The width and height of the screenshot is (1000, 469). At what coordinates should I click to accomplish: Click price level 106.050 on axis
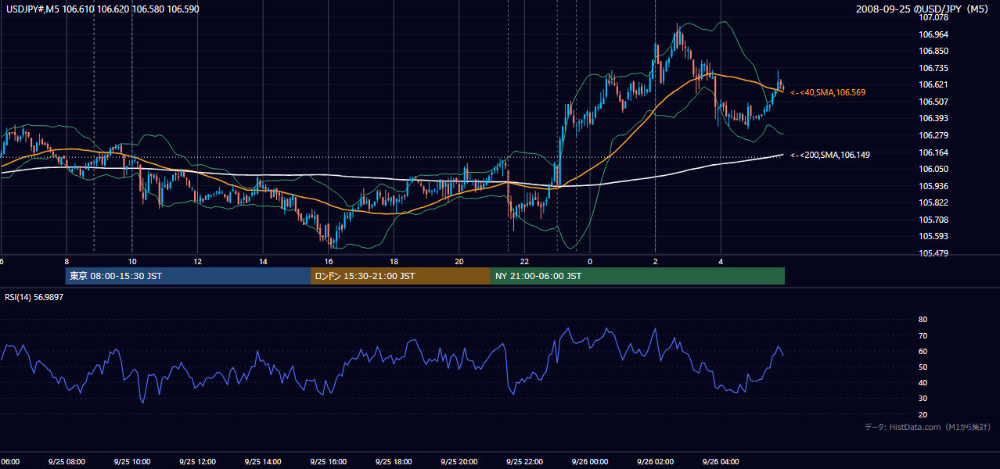[935, 169]
